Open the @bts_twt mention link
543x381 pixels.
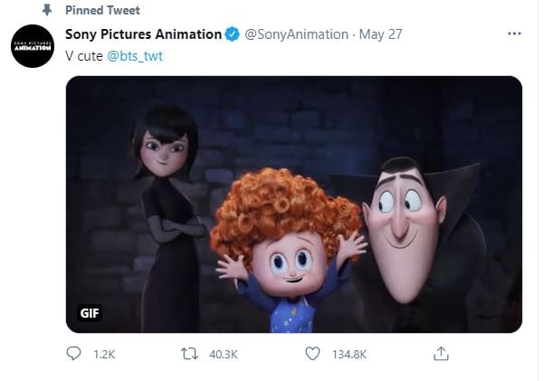pyautogui.click(x=135, y=56)
